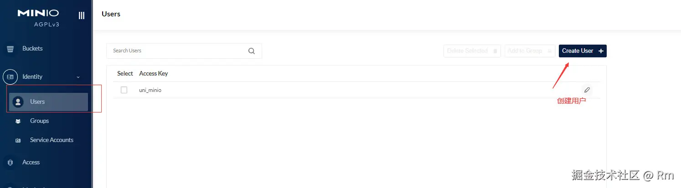
Task: Click the Identity card icon
Action: pyautogui.click(x=10, y=77)
